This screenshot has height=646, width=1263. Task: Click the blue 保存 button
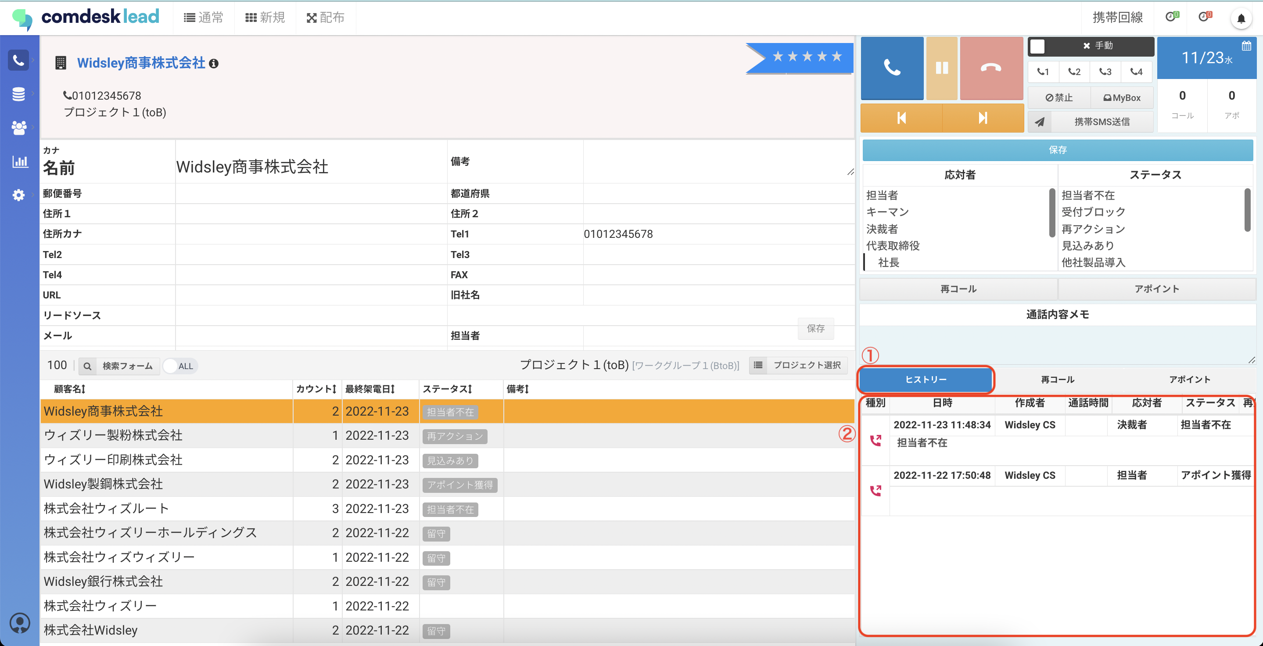1058,150
